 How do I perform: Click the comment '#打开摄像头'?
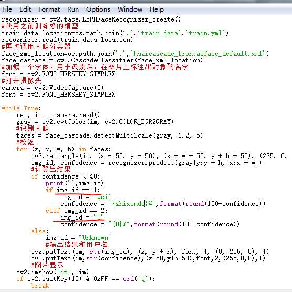(x=22, y=81)
